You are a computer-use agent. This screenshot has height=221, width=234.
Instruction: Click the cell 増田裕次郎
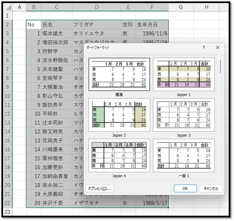[57, 42]
